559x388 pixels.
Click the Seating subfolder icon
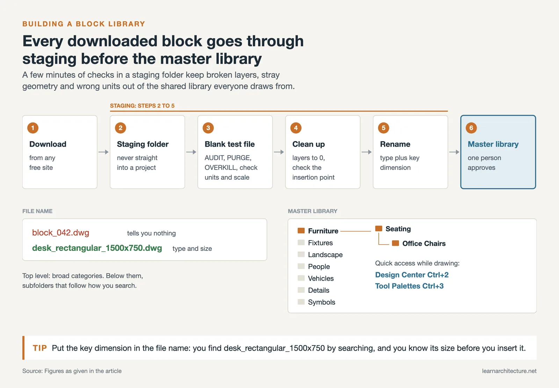pos(379,229)
